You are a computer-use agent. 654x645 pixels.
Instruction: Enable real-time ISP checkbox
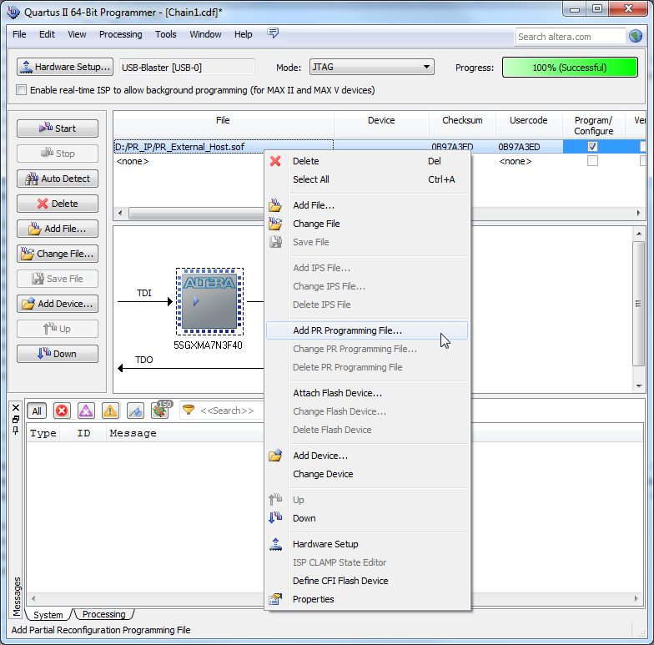coord(21,90)
